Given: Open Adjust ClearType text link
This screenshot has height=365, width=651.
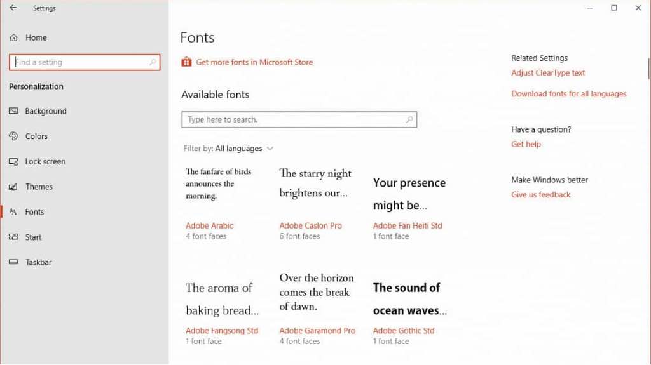Looking at the screenshot, I should [548, 73].
